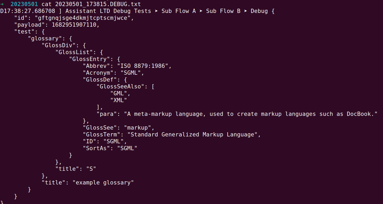Screen dimensions: 383x204
Task: Click the "GlossEntry" key
Action: (x=89, y=59)
